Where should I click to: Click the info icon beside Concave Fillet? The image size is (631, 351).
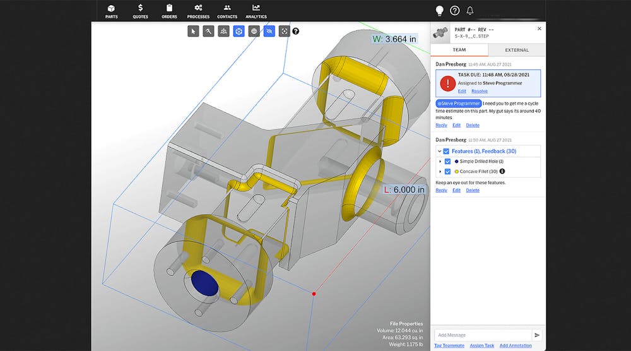[502, 171]
